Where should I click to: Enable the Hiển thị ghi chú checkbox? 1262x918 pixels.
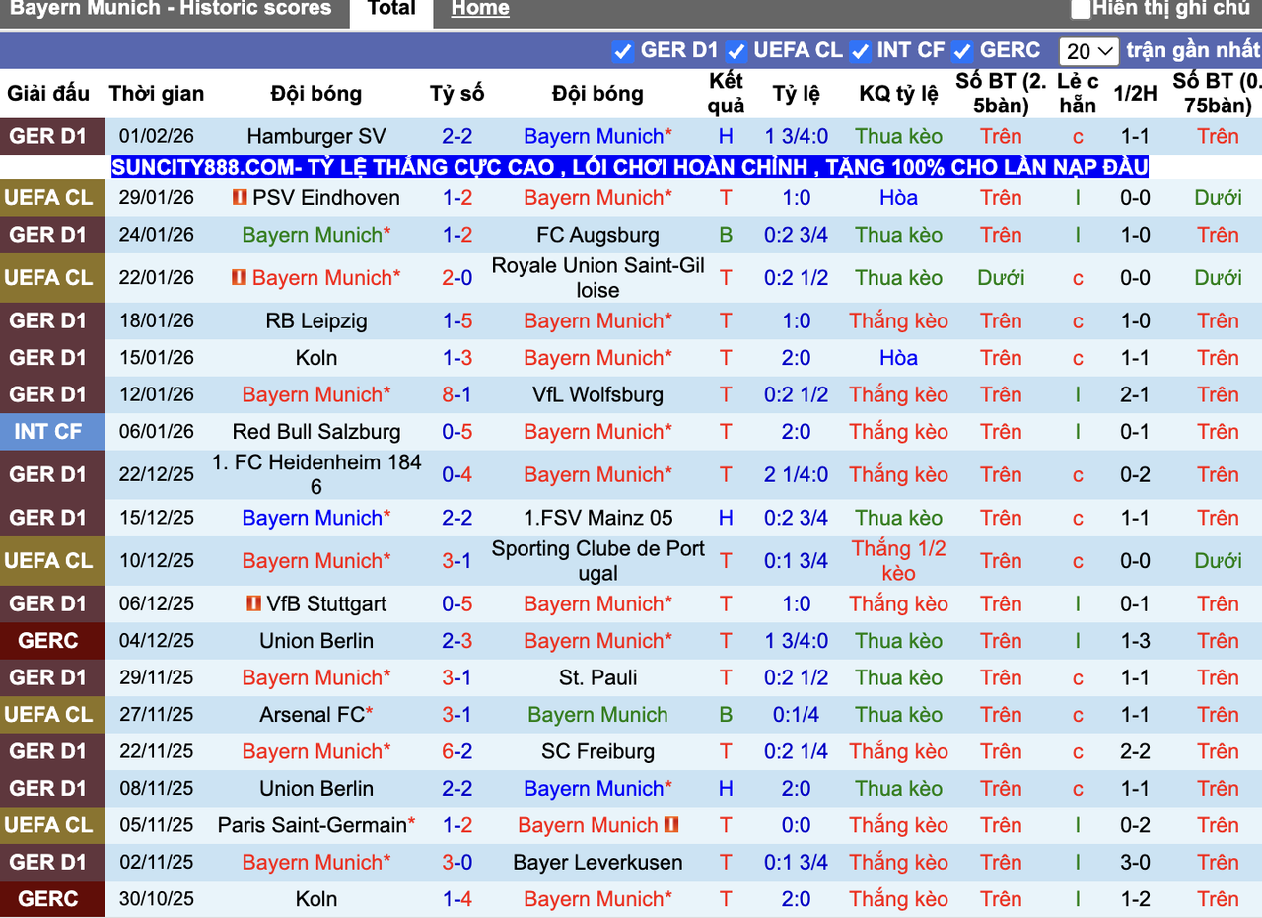1081,9
